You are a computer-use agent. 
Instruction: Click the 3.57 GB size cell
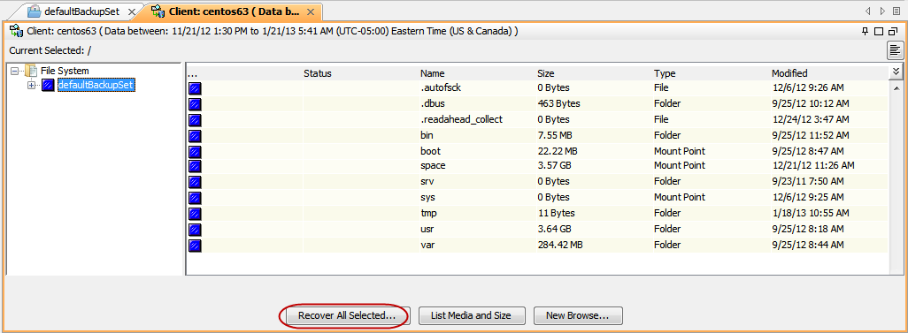[555, 165]
